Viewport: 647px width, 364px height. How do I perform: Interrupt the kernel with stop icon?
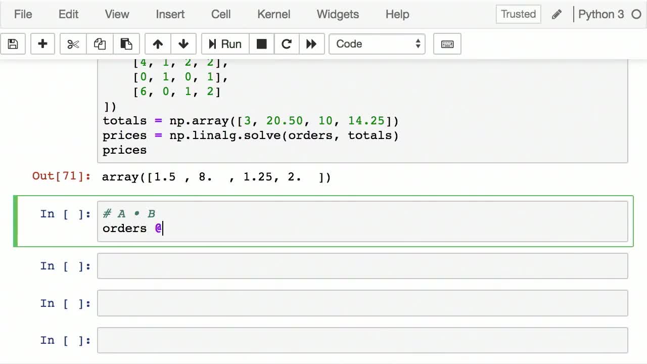[x=261, y=44]
